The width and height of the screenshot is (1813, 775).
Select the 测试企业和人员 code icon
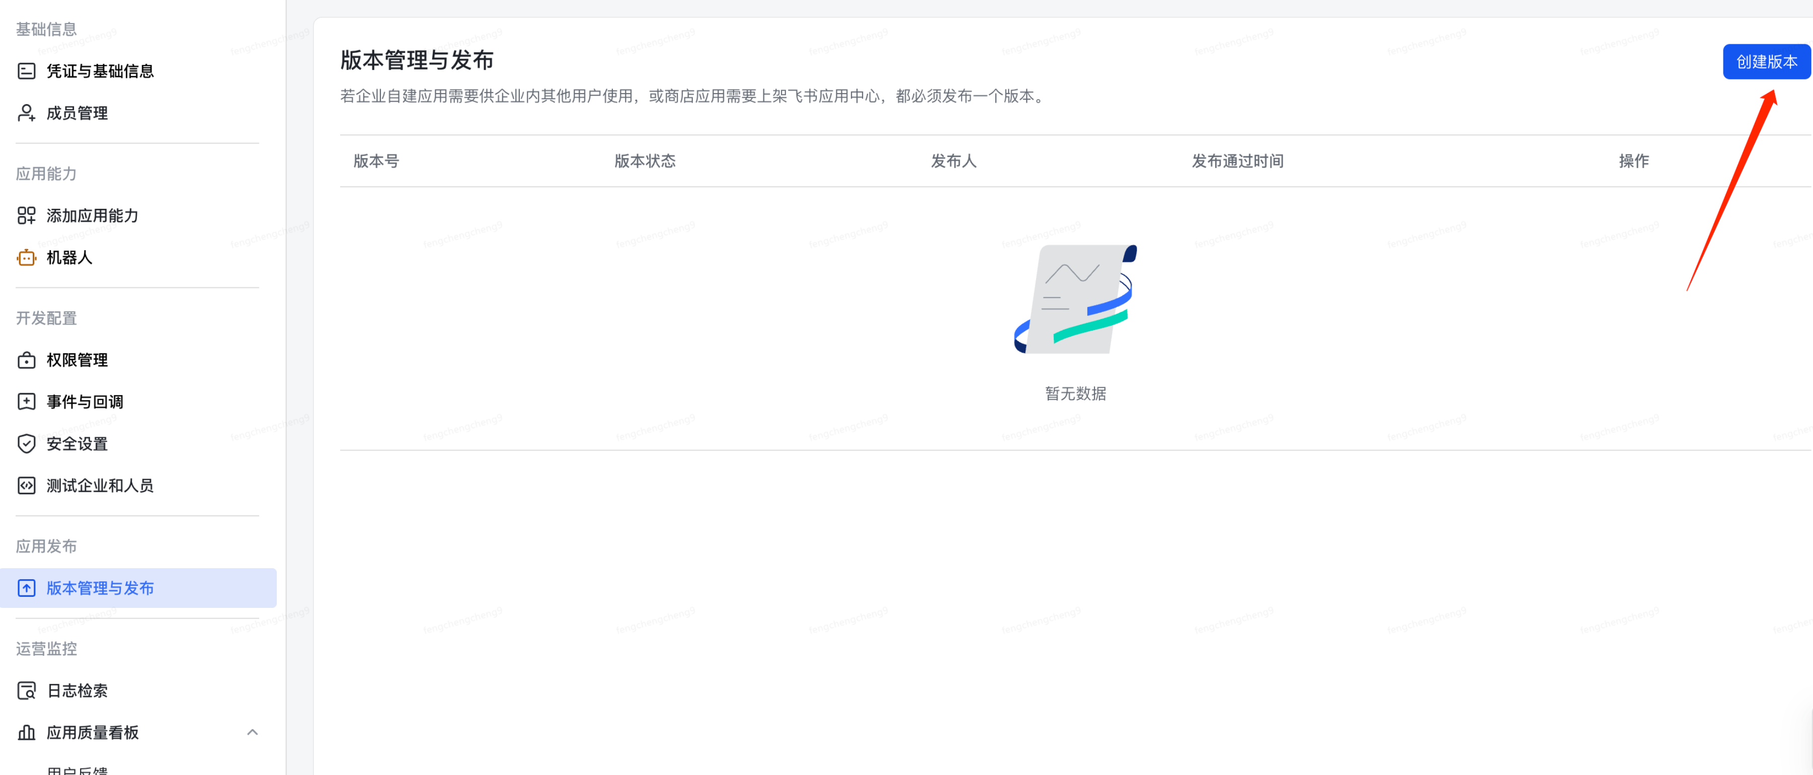(x=26, y=485)
